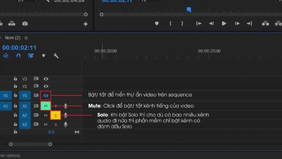
Task: Show hidden V1 track output eye
Action: tap(46, 95)
